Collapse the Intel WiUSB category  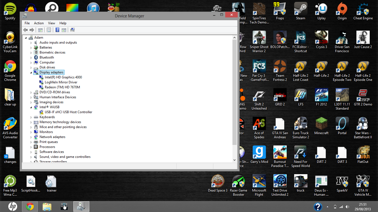click(x=31, y=107)
